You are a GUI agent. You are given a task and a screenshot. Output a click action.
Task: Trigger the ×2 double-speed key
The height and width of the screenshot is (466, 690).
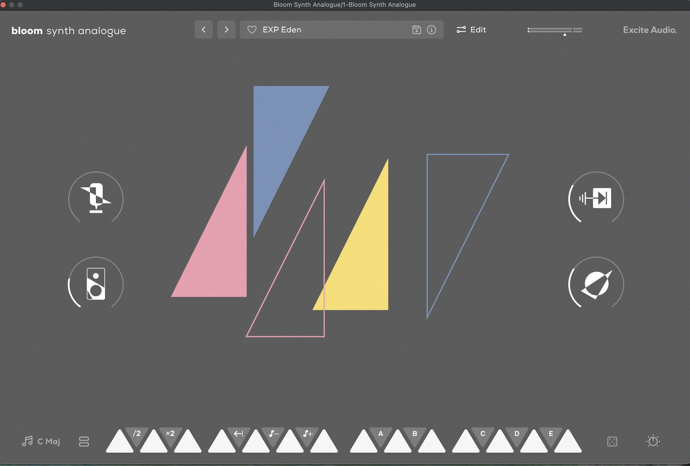click(171, 435)
